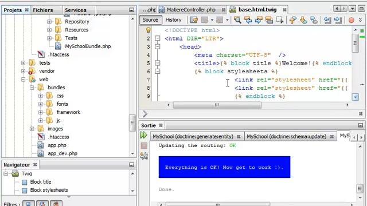Select doctrine:schema:update output tab
367x206 pixels.
[287, 136]
